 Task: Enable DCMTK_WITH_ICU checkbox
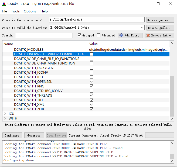click(91, 77)
